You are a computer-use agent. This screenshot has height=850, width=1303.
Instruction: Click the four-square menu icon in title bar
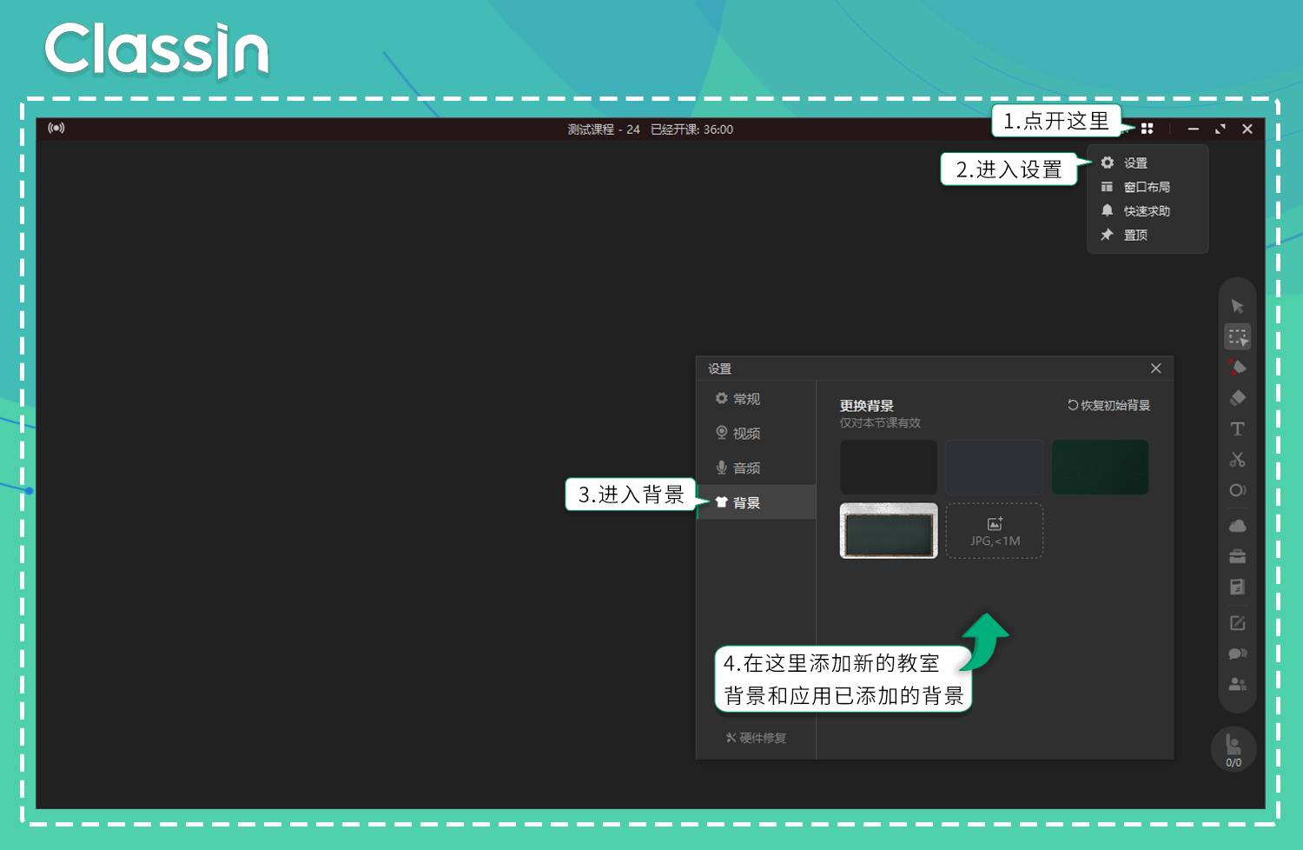point(1147,129)
